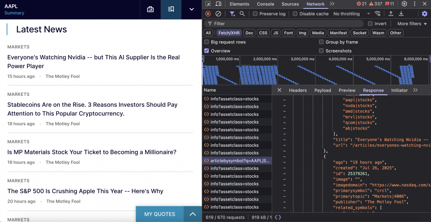The height and width of the screenshot is (222, 431).
Task: Open the MP Materials Stock article link
Action: pyautogui.click(x=92, y=152)
